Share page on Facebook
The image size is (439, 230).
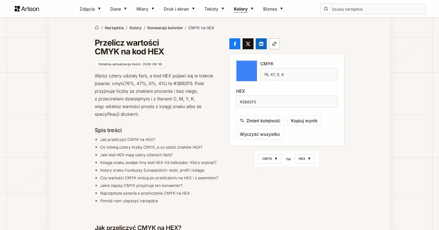(x=235, y=44)
